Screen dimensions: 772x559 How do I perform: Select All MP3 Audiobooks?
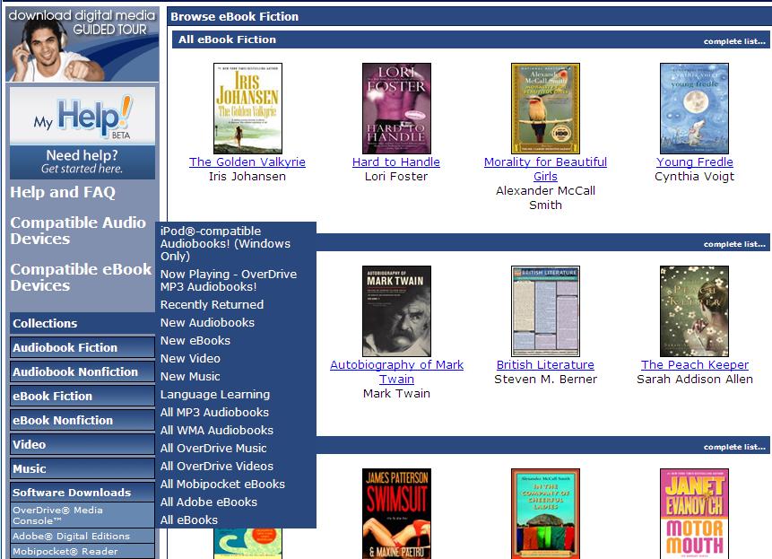pos(214,412)
